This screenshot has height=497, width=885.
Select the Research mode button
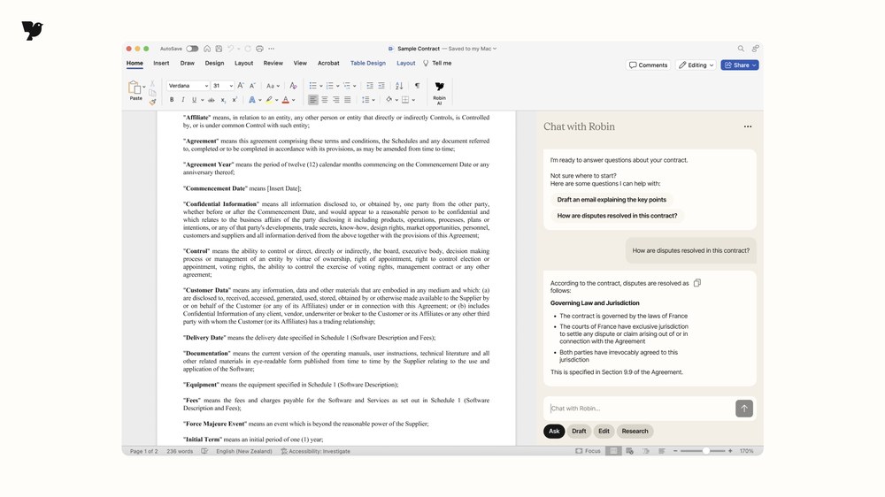635,431
